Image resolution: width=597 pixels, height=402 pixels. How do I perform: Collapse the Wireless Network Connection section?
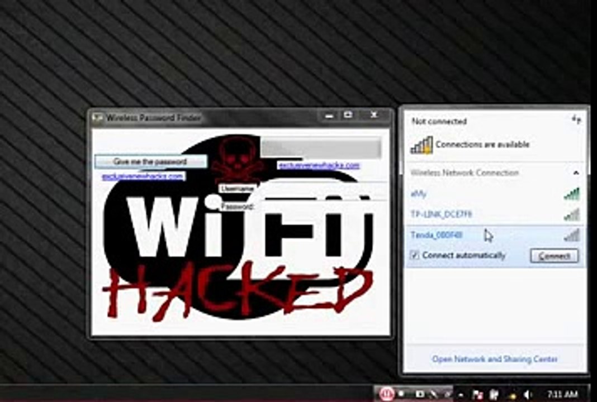tap(576, 173)
